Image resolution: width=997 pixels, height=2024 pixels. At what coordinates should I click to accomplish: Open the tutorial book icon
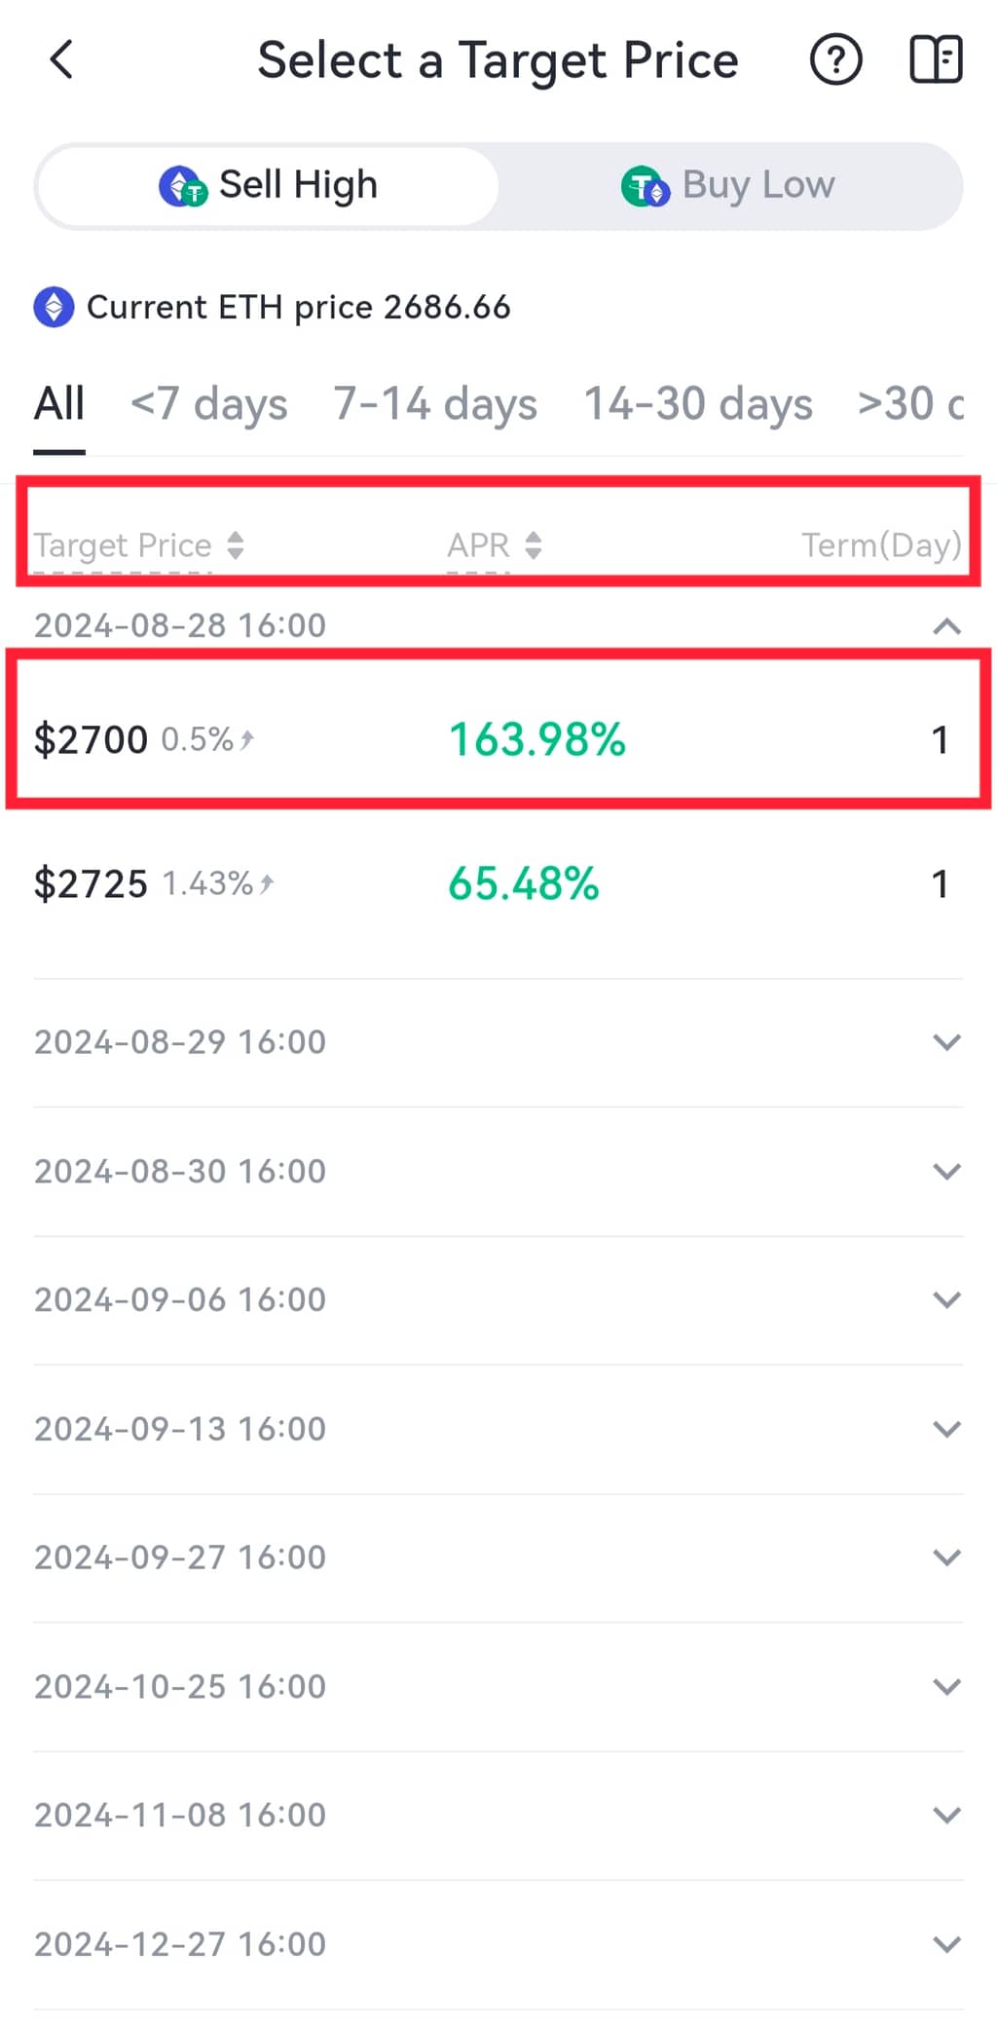[936, 60]
